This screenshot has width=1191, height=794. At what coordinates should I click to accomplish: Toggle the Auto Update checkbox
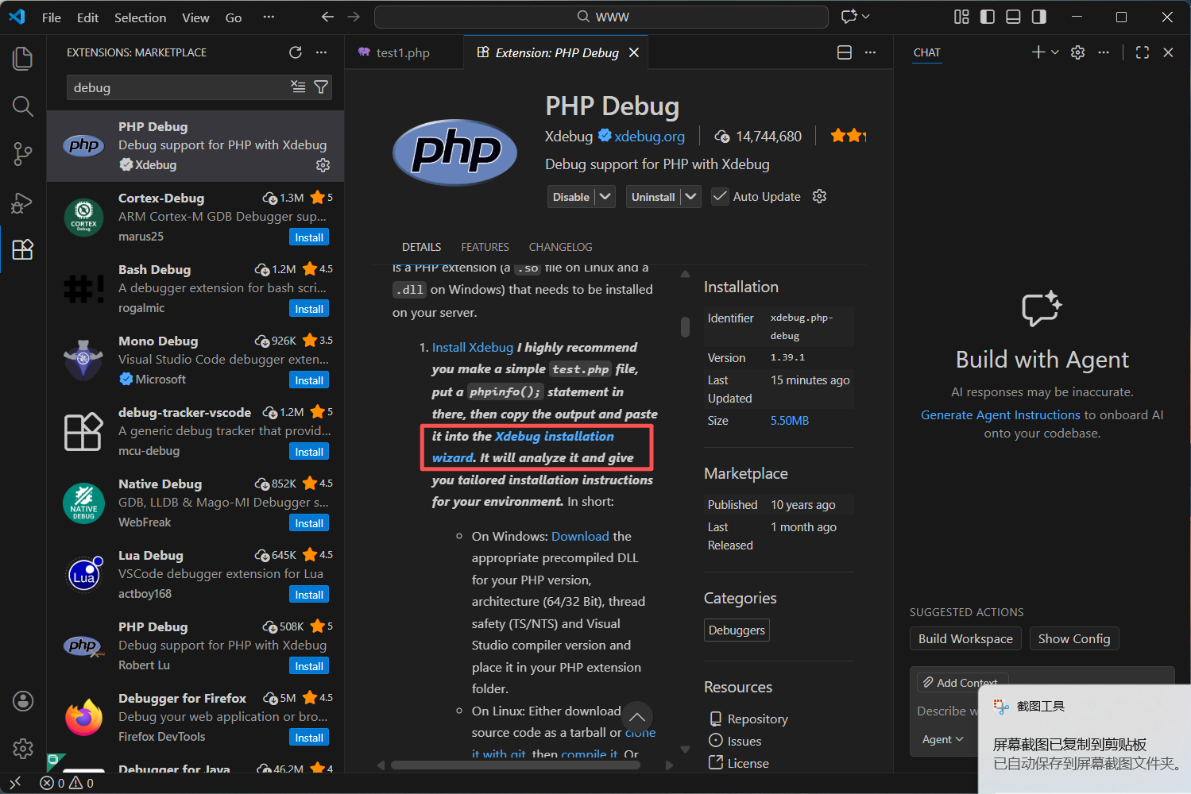(x=720, y=197)
